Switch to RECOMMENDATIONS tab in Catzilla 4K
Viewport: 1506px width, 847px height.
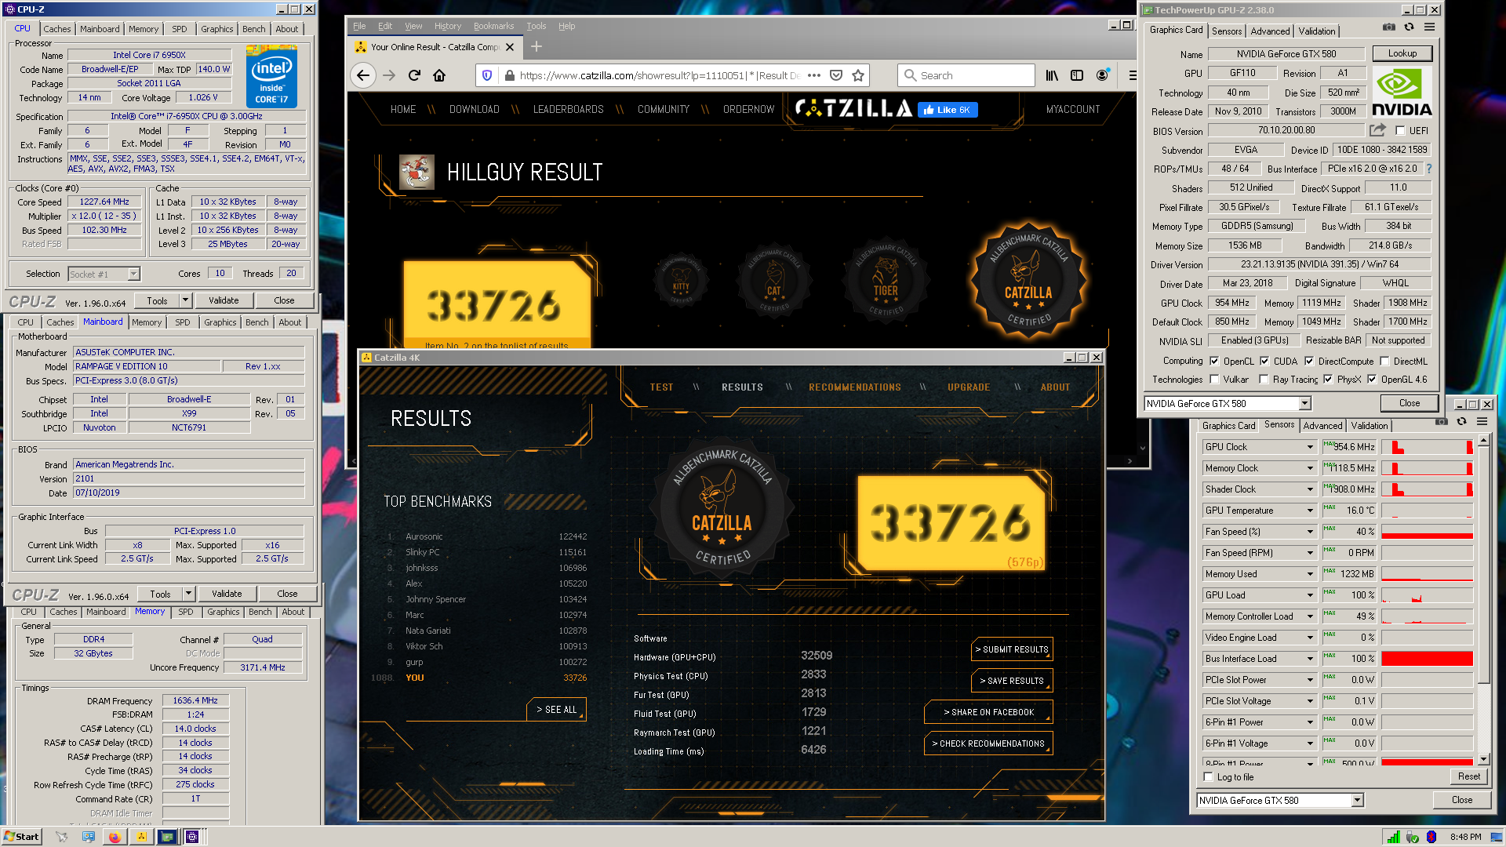(854, 387)
